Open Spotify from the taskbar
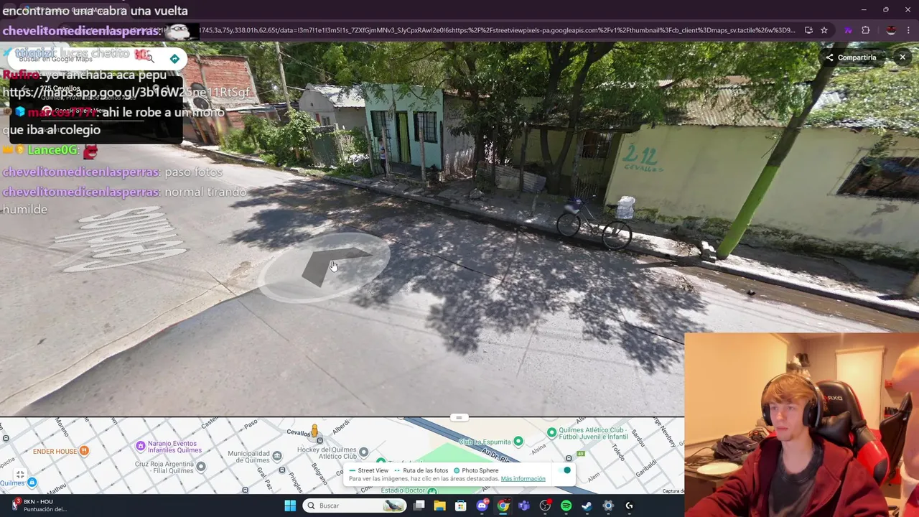Image resolution: width=919 pixels, height=517 pixels. click(x=566, y=506)
